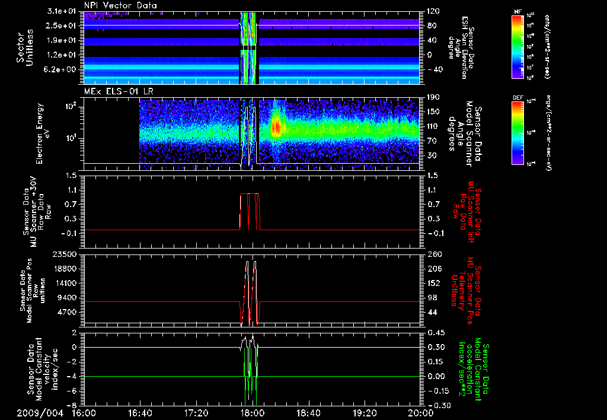Viewport: 607px width, 420px height.
Task: Click the 18:40 time axis label
Action: pos(308,413)
